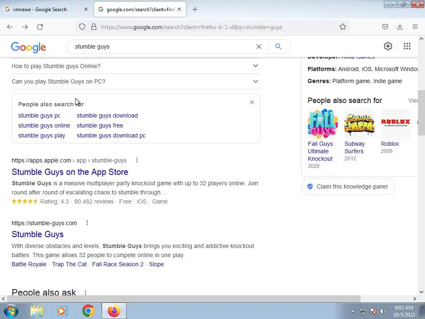Reload the current page
This screenshot has height=319, width=425.
point(40,27)
